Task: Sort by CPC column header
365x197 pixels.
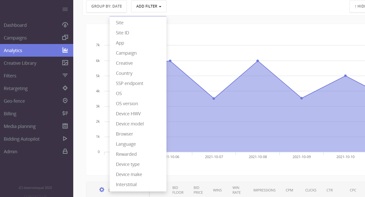Action: [x=353, y=190]
